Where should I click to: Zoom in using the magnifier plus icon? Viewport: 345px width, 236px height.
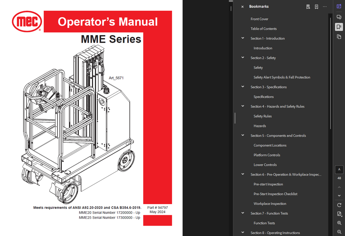[x=339, y=223]
